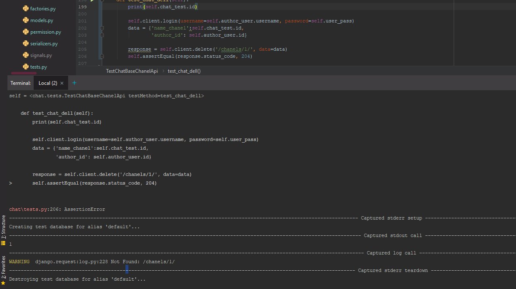The width and height of the screenshot is (516, 289).
Task: Click the Favorites star icon
Action: click(3, 283)
